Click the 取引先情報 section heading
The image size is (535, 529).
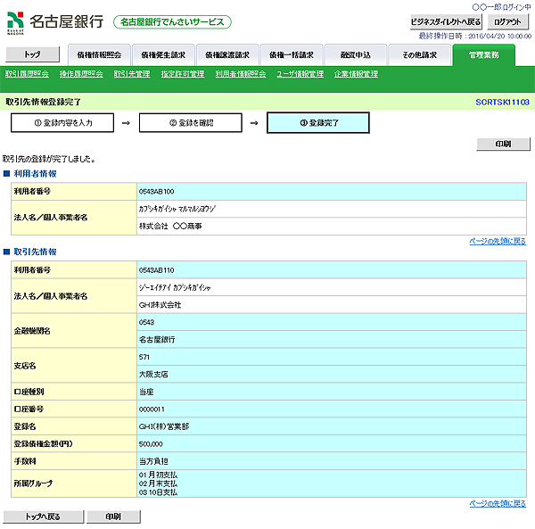pos(35,252)
